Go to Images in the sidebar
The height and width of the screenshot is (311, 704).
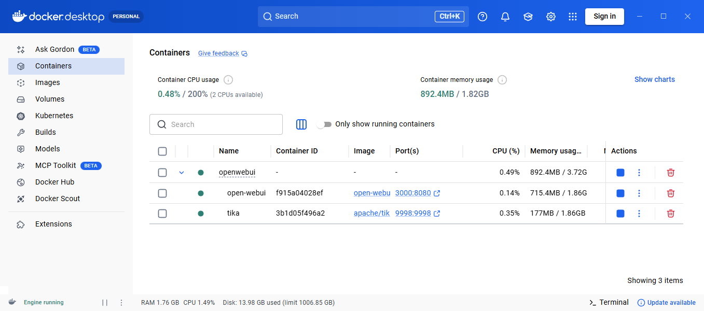coord(47,82)
